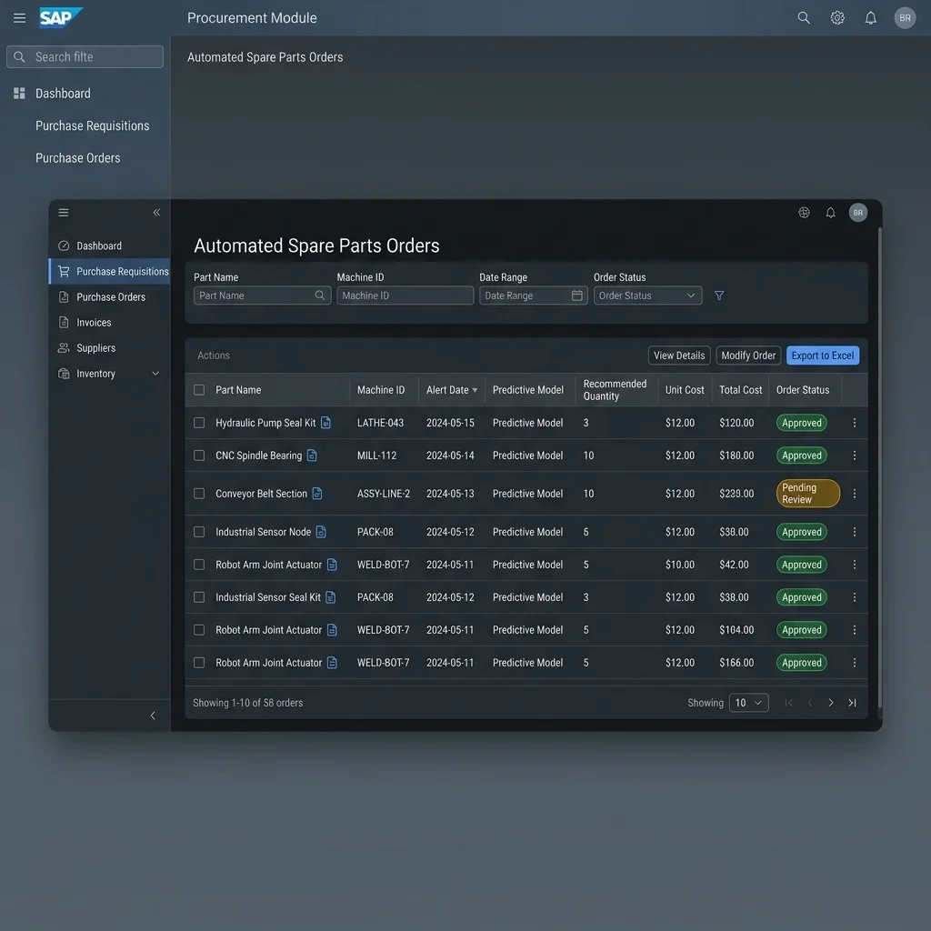
Task: Open the BR user avatar in top header
Action: [905, 18]
